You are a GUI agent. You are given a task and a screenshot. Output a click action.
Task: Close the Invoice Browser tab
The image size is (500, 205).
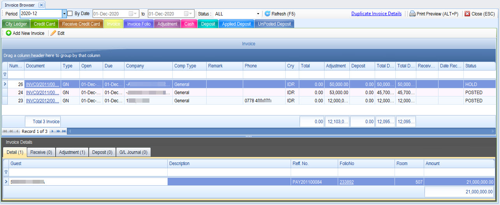pos(41,5)
